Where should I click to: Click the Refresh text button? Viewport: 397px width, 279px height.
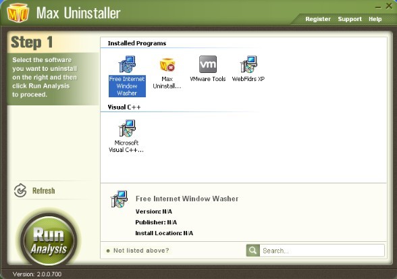(x=43, y=191)
